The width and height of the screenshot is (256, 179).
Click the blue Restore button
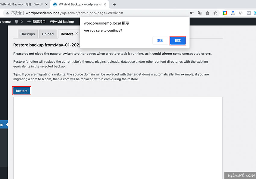pos(22,91)
